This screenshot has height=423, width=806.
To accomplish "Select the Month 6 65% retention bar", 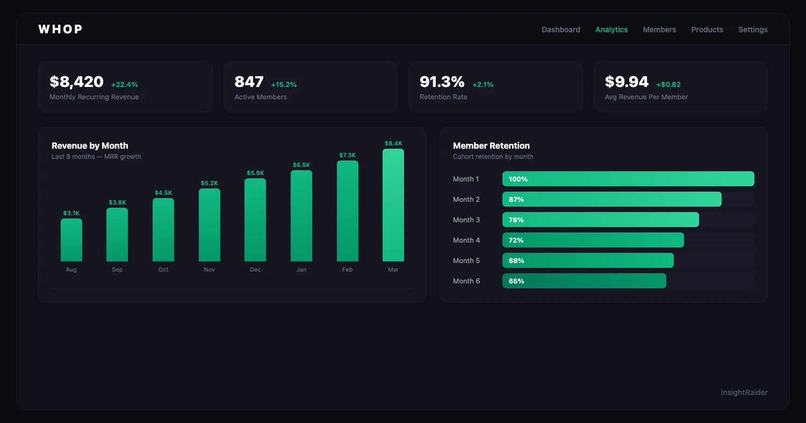I will click(584, 281).
